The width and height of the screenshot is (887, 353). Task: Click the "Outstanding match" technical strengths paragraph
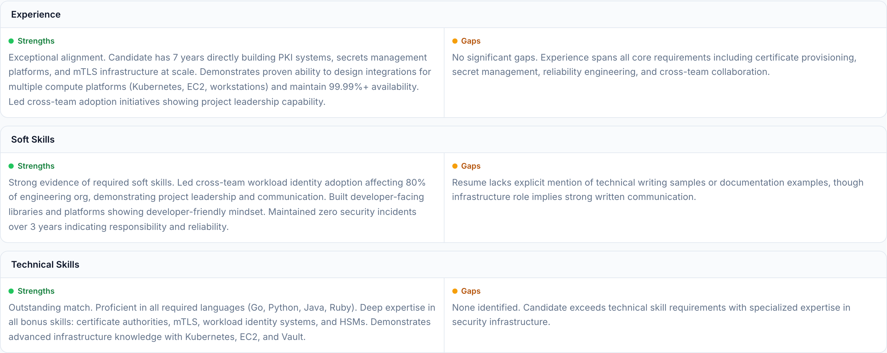click(x=221, y=322)
